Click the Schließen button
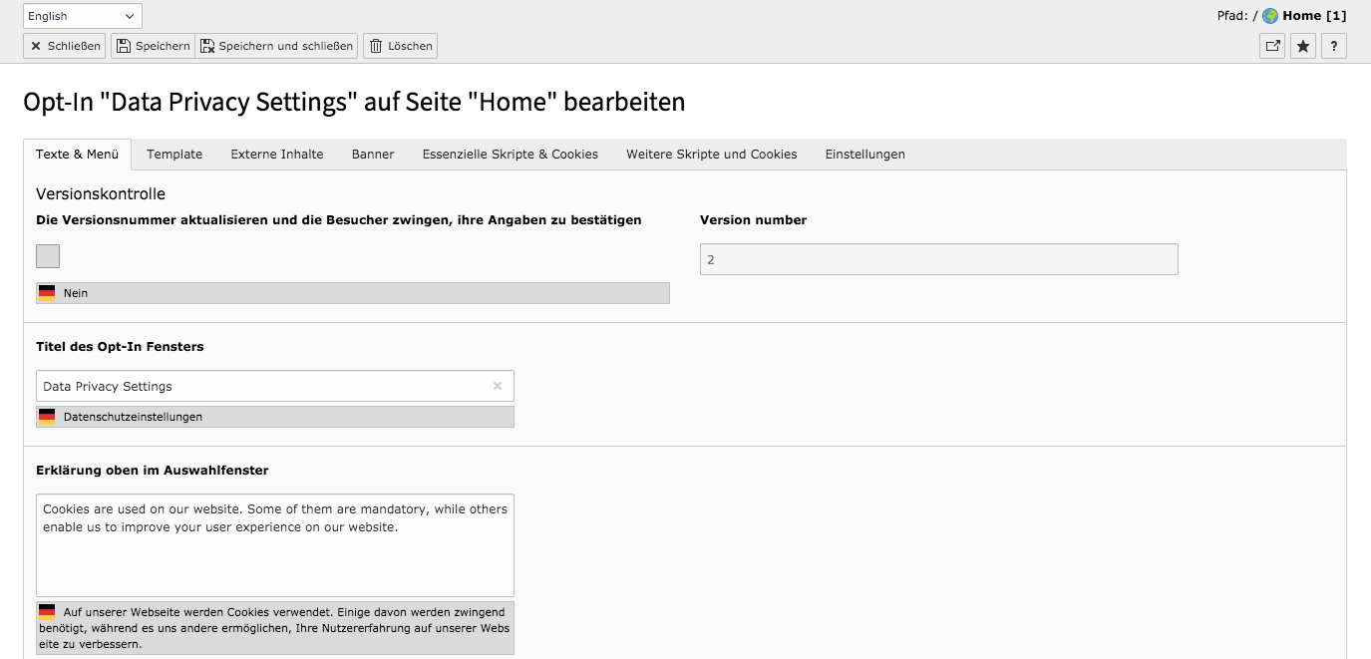The height and width of the screenshot is (659, 1371). click(64, 46)
